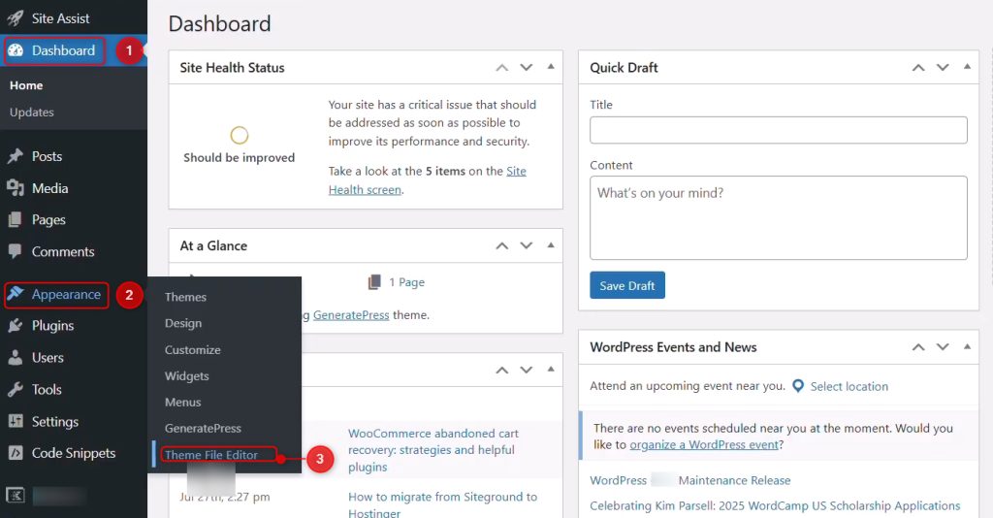The width and height of the screenshot is (993, 518).
Task: Open Menus in Appearance flyout
Action: (x=182, y=403)
